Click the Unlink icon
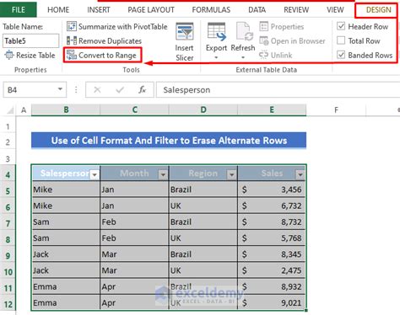 click(263, 55)
